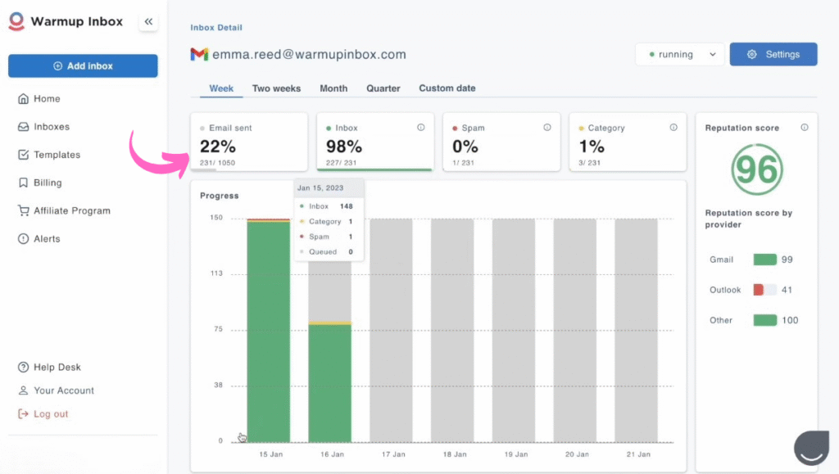The width and height of the screenshot is (839, 474).
Task: Open the chat widget smiley icon
Action: pos(811,447)
